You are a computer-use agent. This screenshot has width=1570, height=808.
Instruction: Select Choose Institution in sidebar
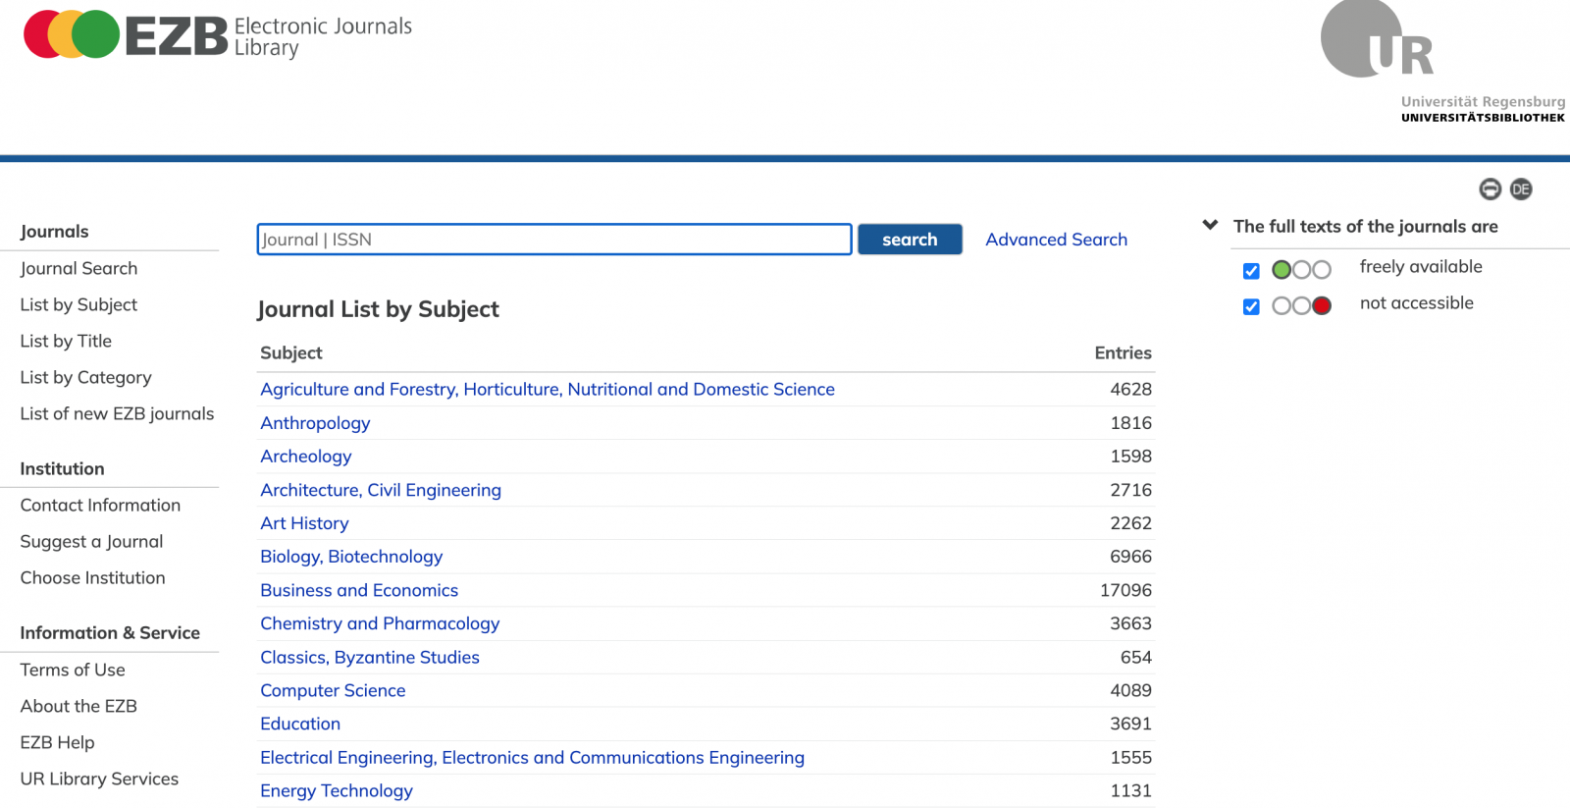point(92,577)
